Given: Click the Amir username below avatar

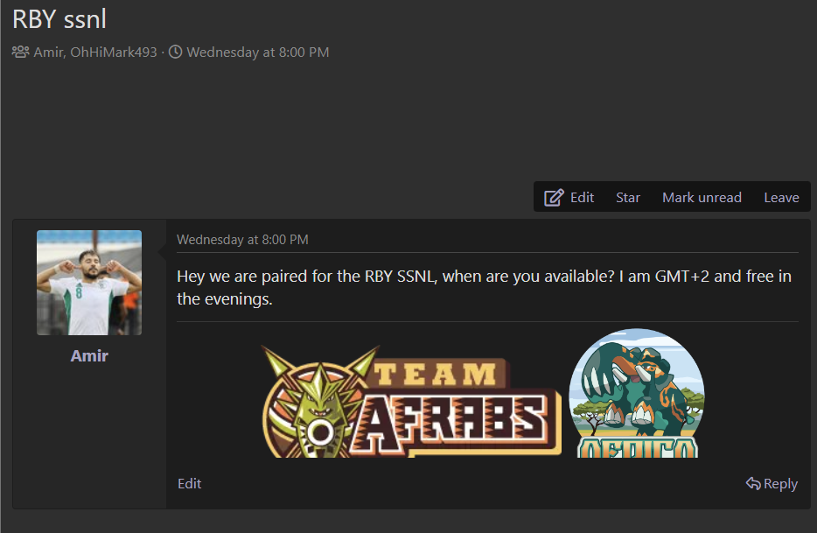Looking at the screenshot, I should (x=89, y=356).
